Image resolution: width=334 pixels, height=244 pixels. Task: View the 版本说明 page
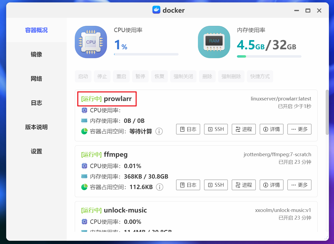(37, 127)
